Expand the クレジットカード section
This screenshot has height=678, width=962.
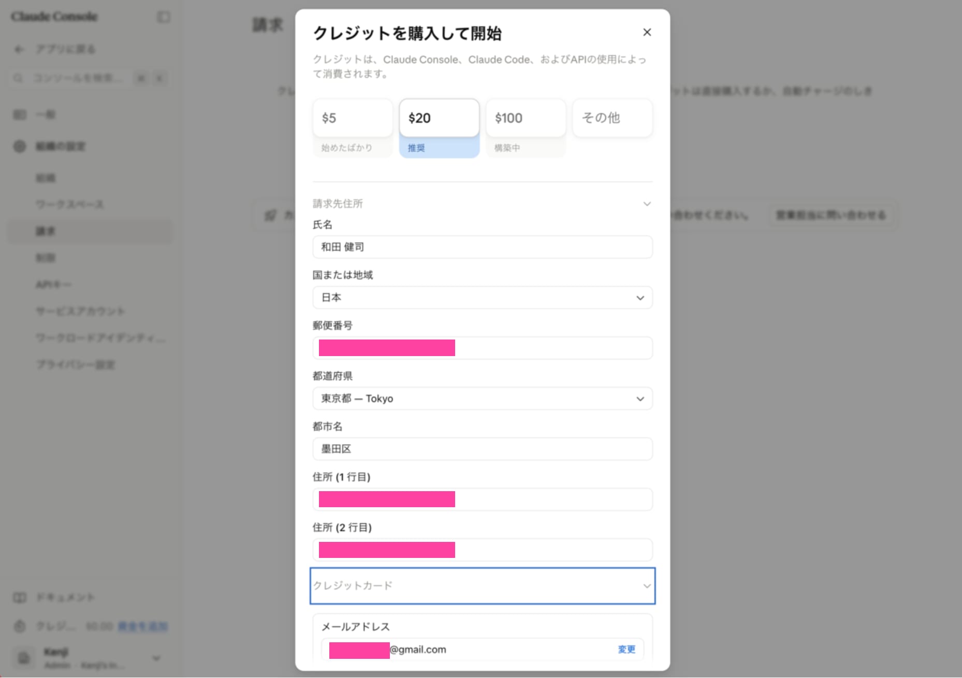point(482,586)
